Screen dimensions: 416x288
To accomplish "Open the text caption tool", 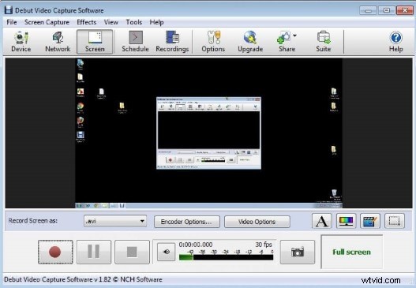I will tap(321, 221).
